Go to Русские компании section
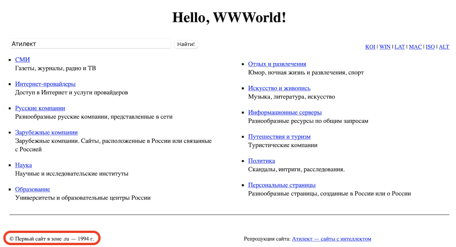Viewport: 456px width, 247px height. click(40, 108)
